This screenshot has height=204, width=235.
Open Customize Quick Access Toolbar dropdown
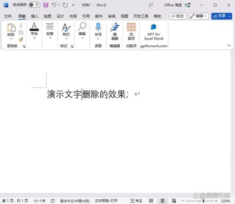pyautogui.click(x=73, y=5)
